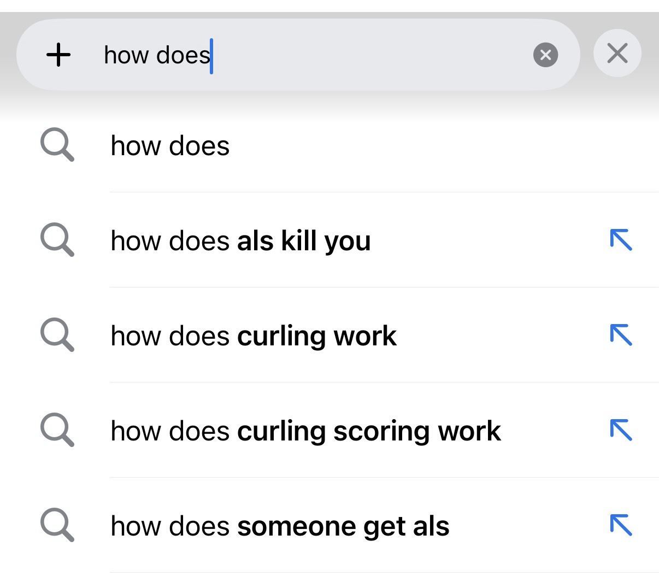
Task: Click magnifier icon beside plain 'how does'
Action: [x=57, y=146]
